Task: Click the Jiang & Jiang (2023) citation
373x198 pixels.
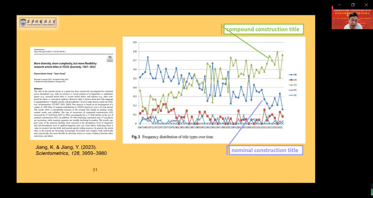Action: point(71,150)
